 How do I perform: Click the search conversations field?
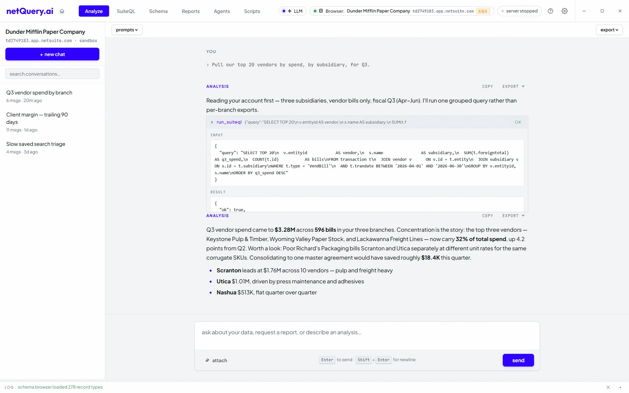point(52,74)
